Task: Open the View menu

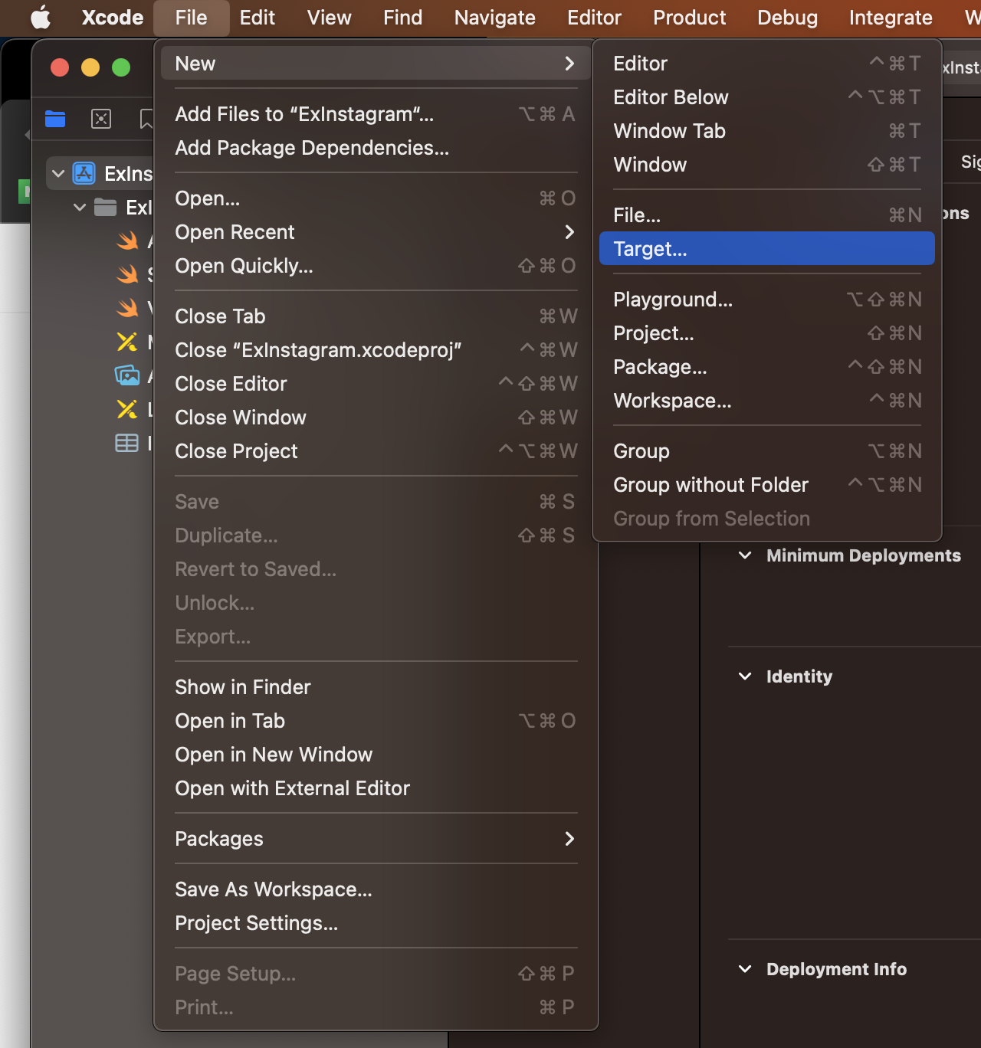Action: coord(329,17)
